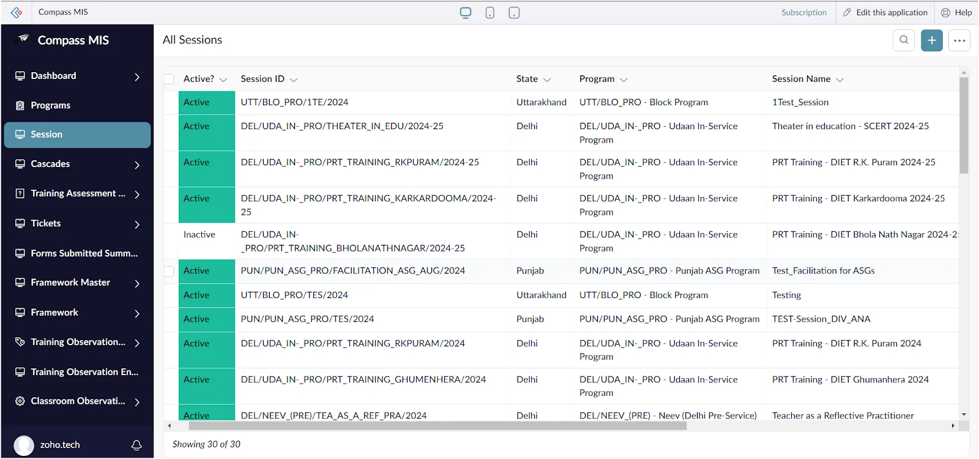Click TEST-Session_DIV_ANA session name

821,319
